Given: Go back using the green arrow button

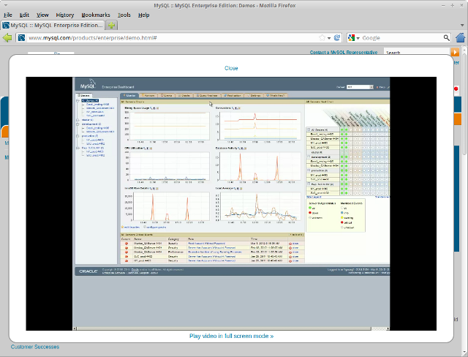Looking at the screenshot, I should pos(7,38).
